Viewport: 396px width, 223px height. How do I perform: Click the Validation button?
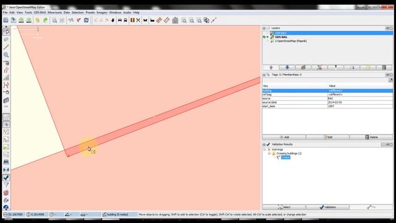point(328,207)
